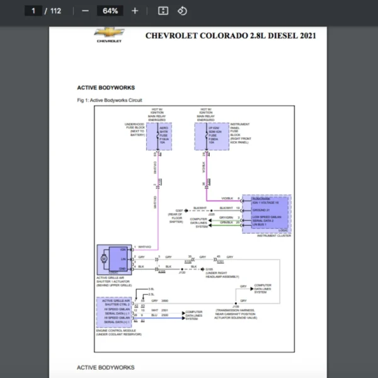Click the top ACTIVE BODYWORKS heading

(105, 88)
